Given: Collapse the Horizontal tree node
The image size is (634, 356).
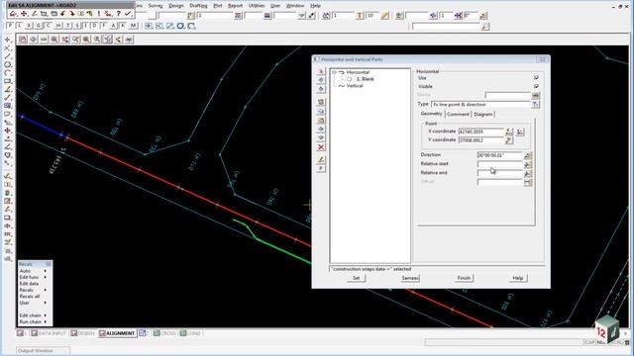Looking at the screenshot, I should [x=334, y=72].
